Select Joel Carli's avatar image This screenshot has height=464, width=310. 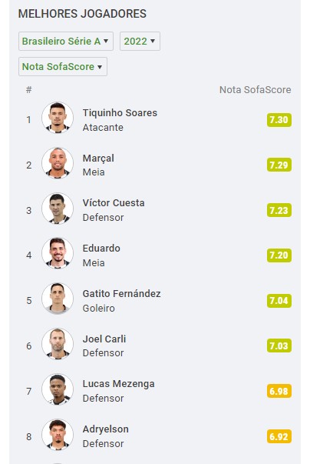coord(58,344)
